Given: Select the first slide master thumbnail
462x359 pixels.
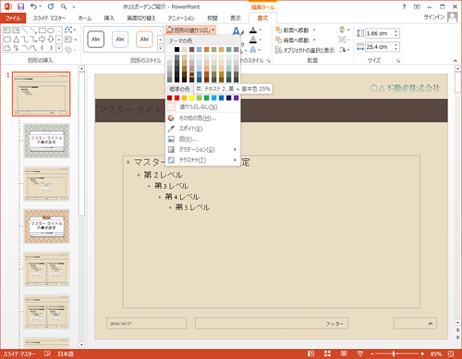Looking at the screenshot, I should pos(42,93).
